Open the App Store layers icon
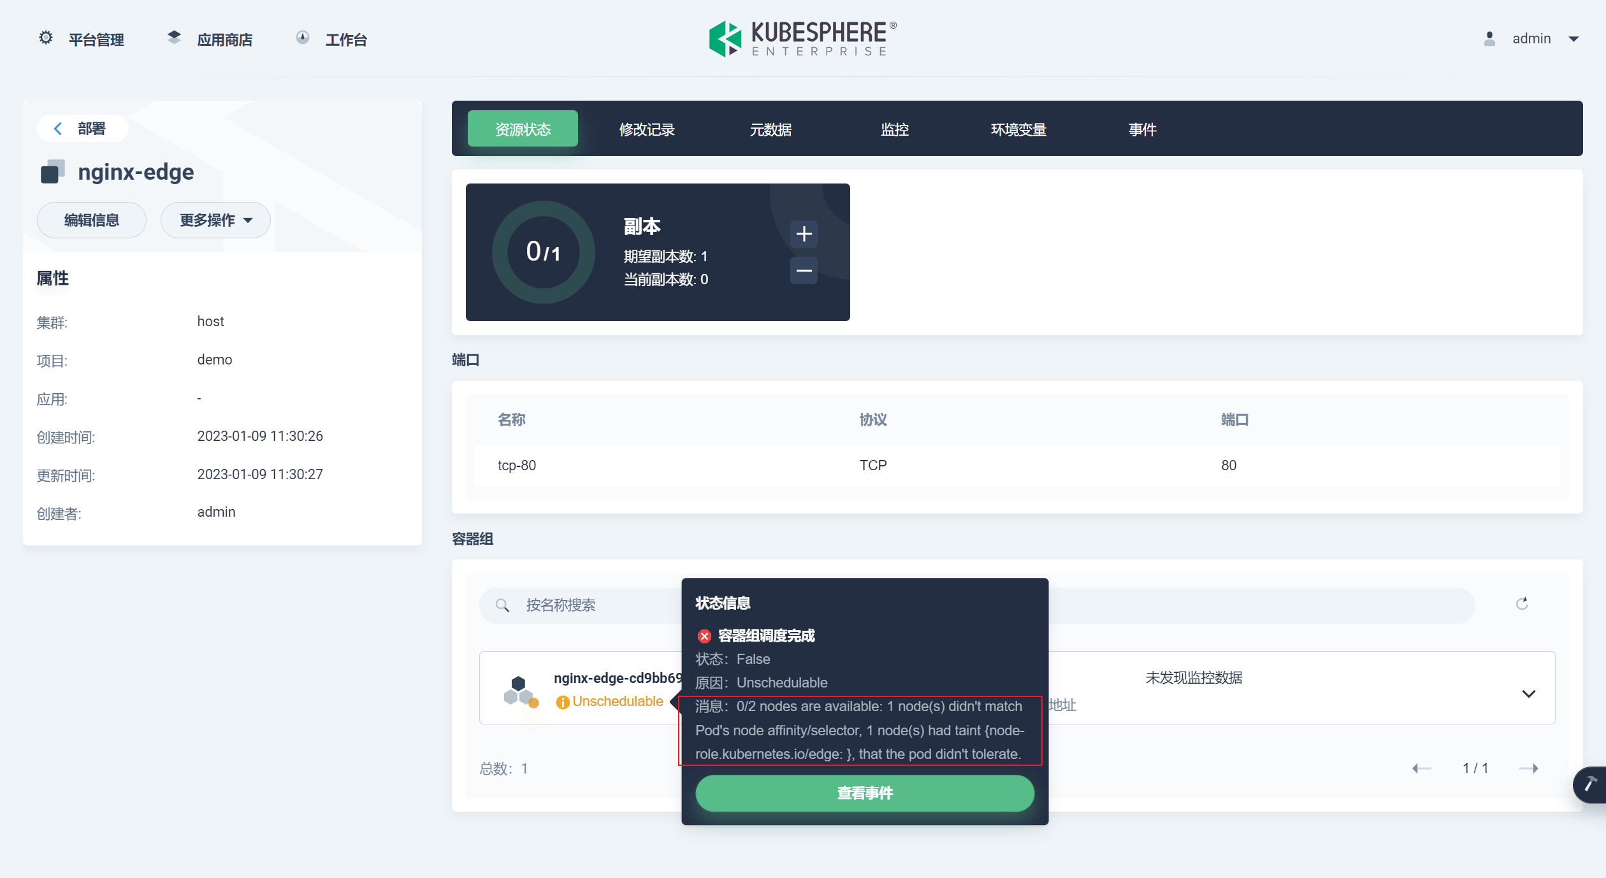This screenshot has height=878, width=1606. click(174, 38)
